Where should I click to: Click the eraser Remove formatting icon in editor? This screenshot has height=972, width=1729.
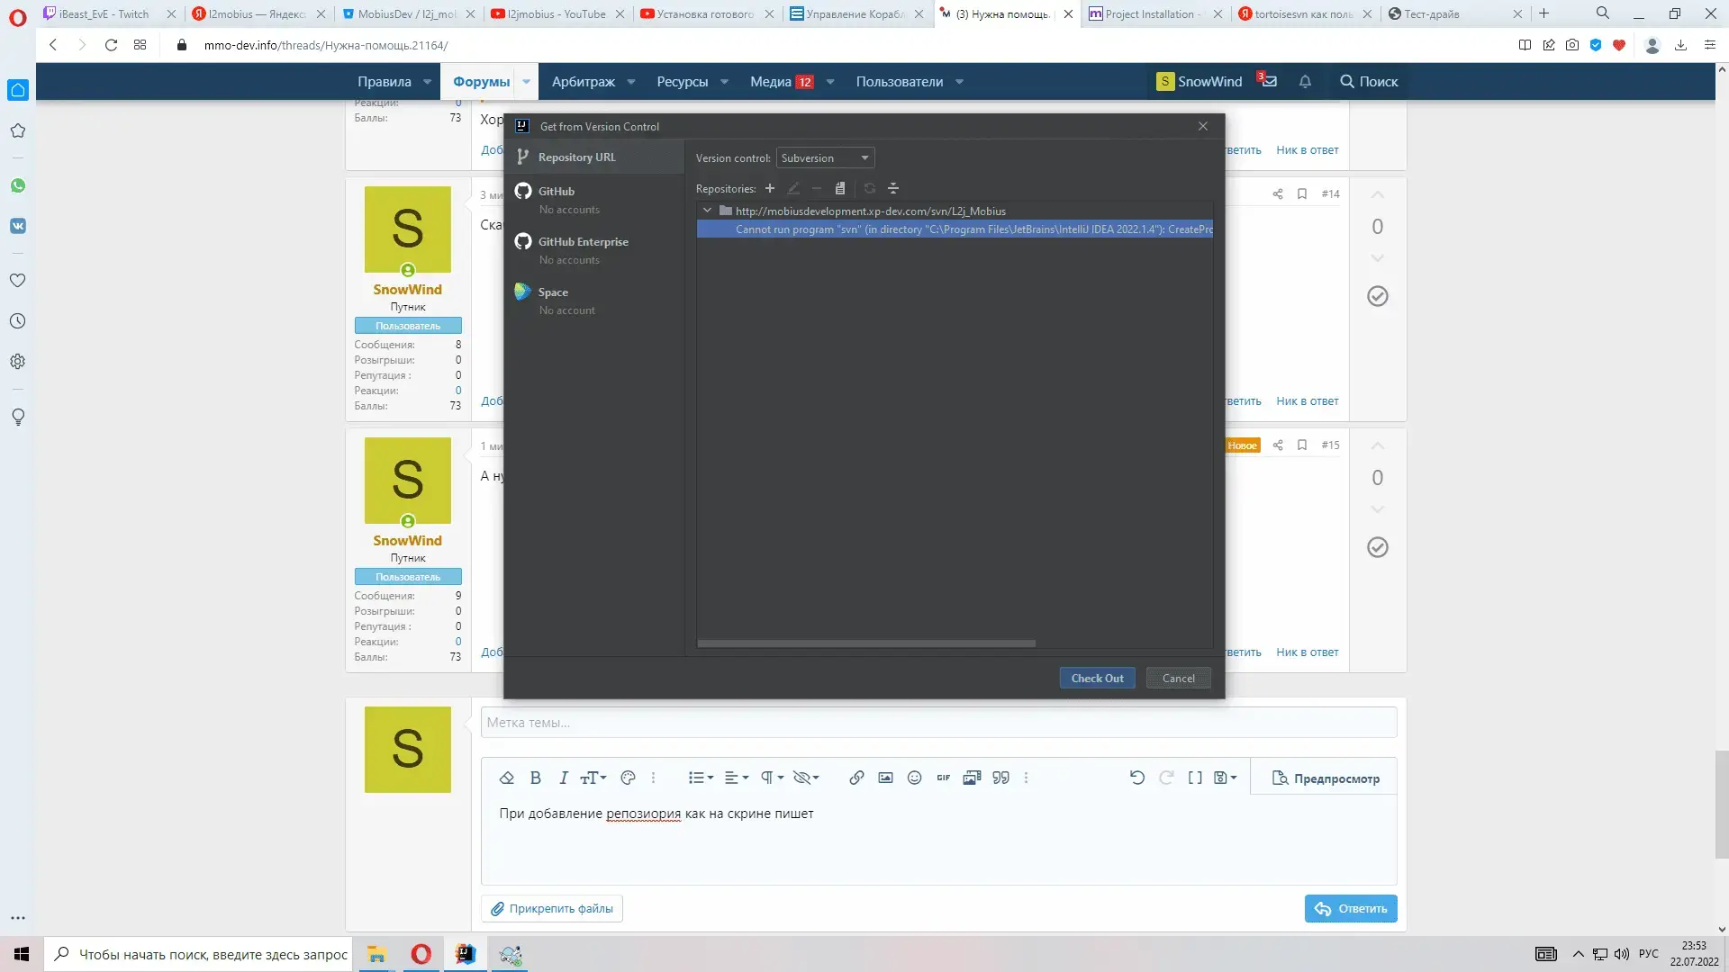(507, 778)
